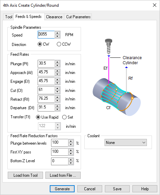Click the Engage (Ef) value field
Screen dimensions: 160x195
click(x=46, y=81)
